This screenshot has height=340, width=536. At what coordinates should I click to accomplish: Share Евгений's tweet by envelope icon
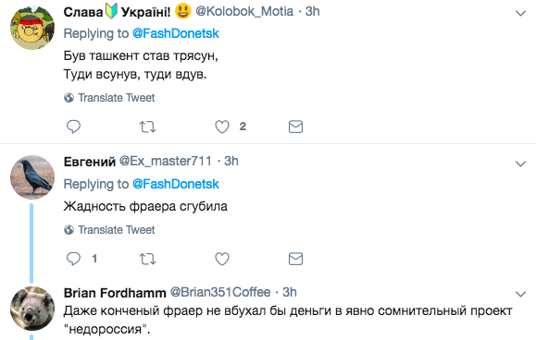(x=295, y=259)
